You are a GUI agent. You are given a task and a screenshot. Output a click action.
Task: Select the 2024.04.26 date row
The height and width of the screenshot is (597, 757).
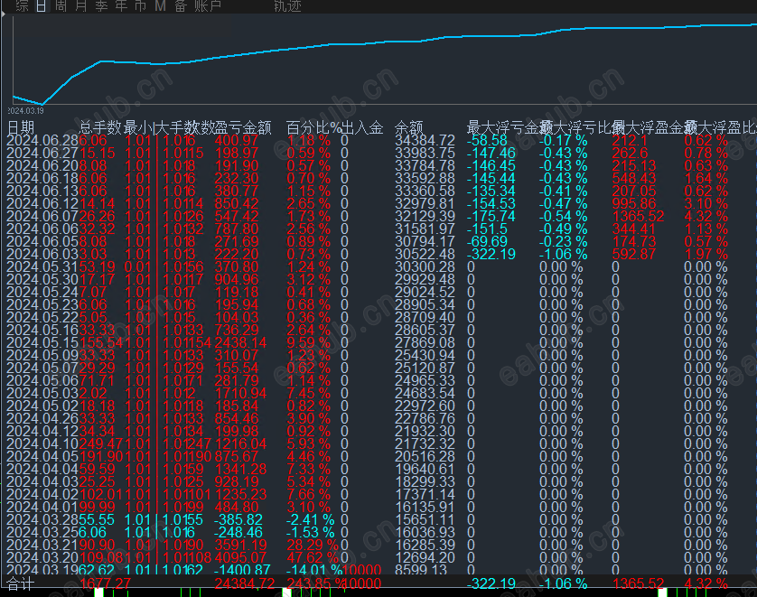[42, 418]
